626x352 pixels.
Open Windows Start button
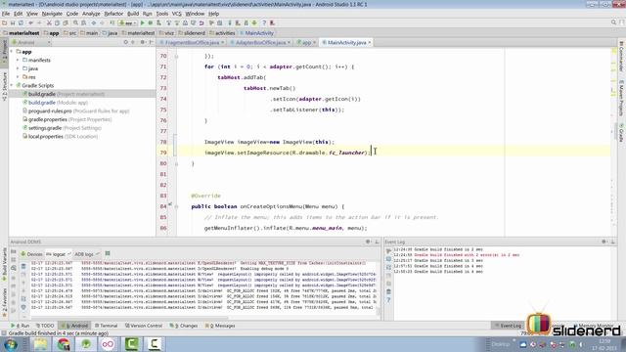point(10,344)
